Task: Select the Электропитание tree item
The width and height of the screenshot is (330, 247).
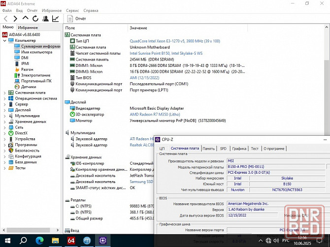Action: pyautogui.click(x=36, y=75)
